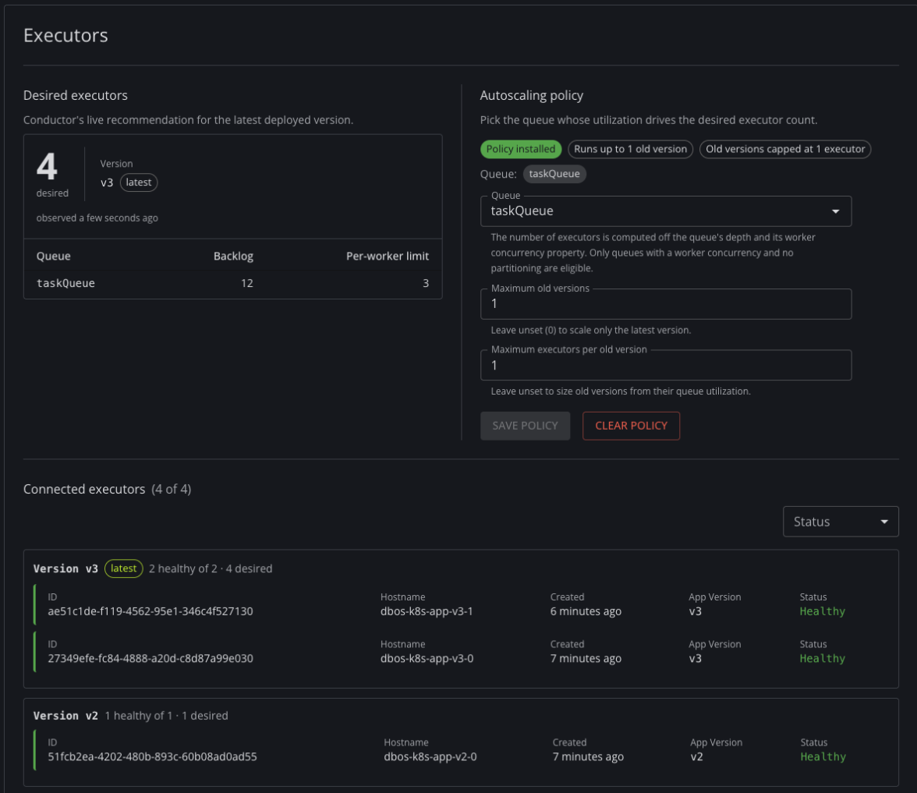Click the 'observed a few seconds ago' text
917x793 pixels.
click(97, 218)
